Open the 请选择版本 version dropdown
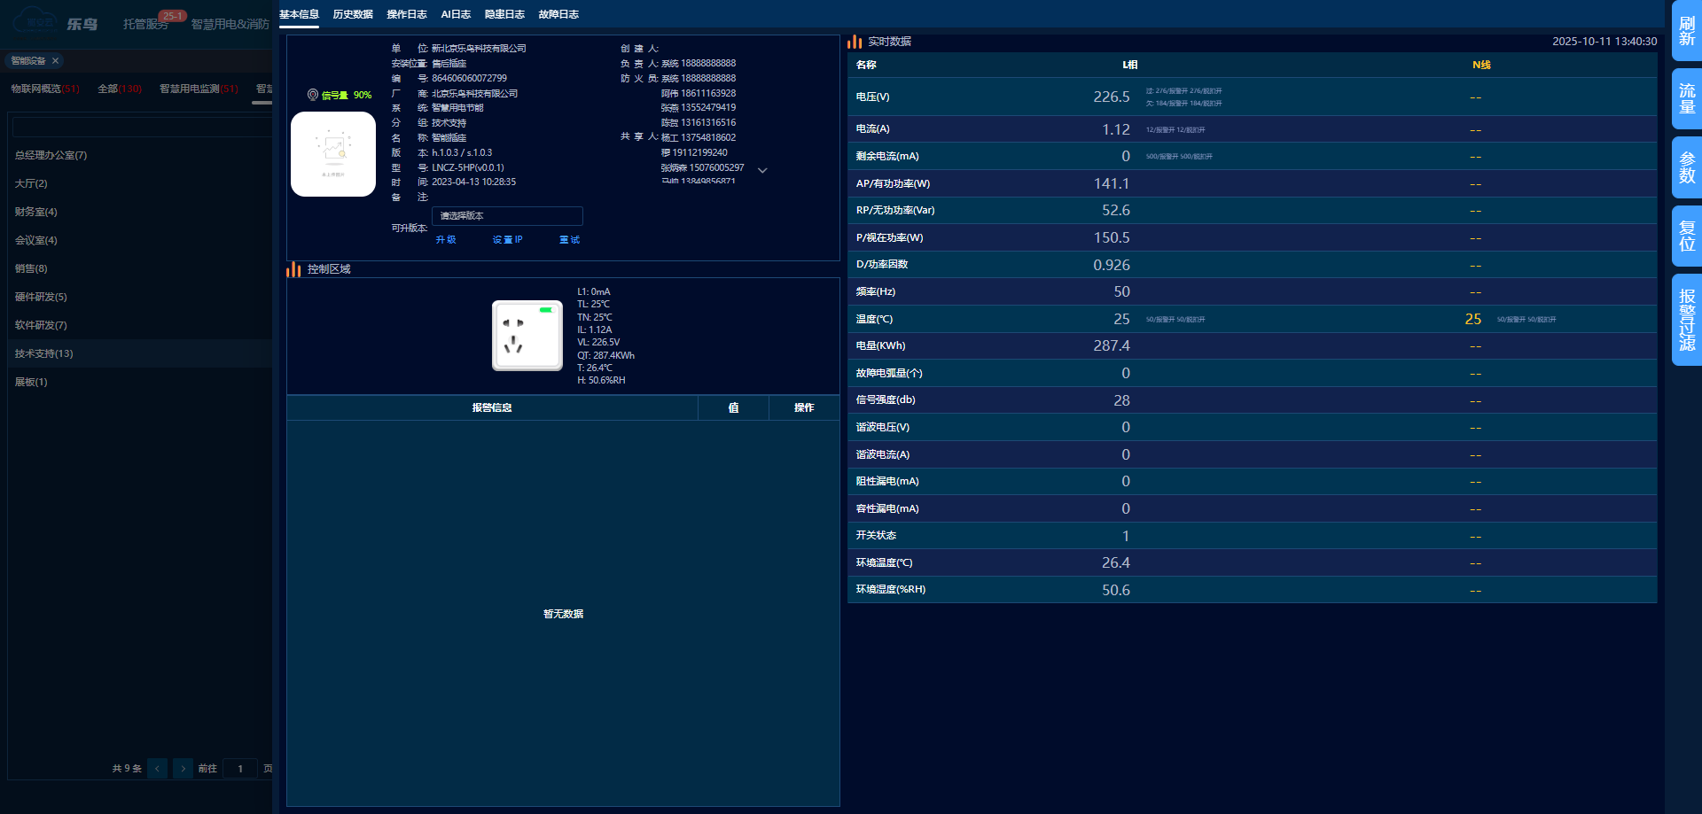Screen dimensions: 1702x814 507,216
